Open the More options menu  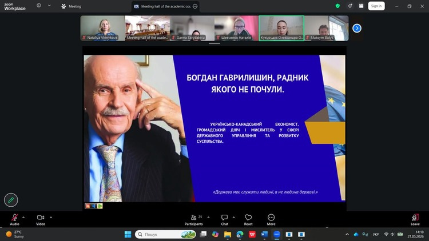coord(271,219)
